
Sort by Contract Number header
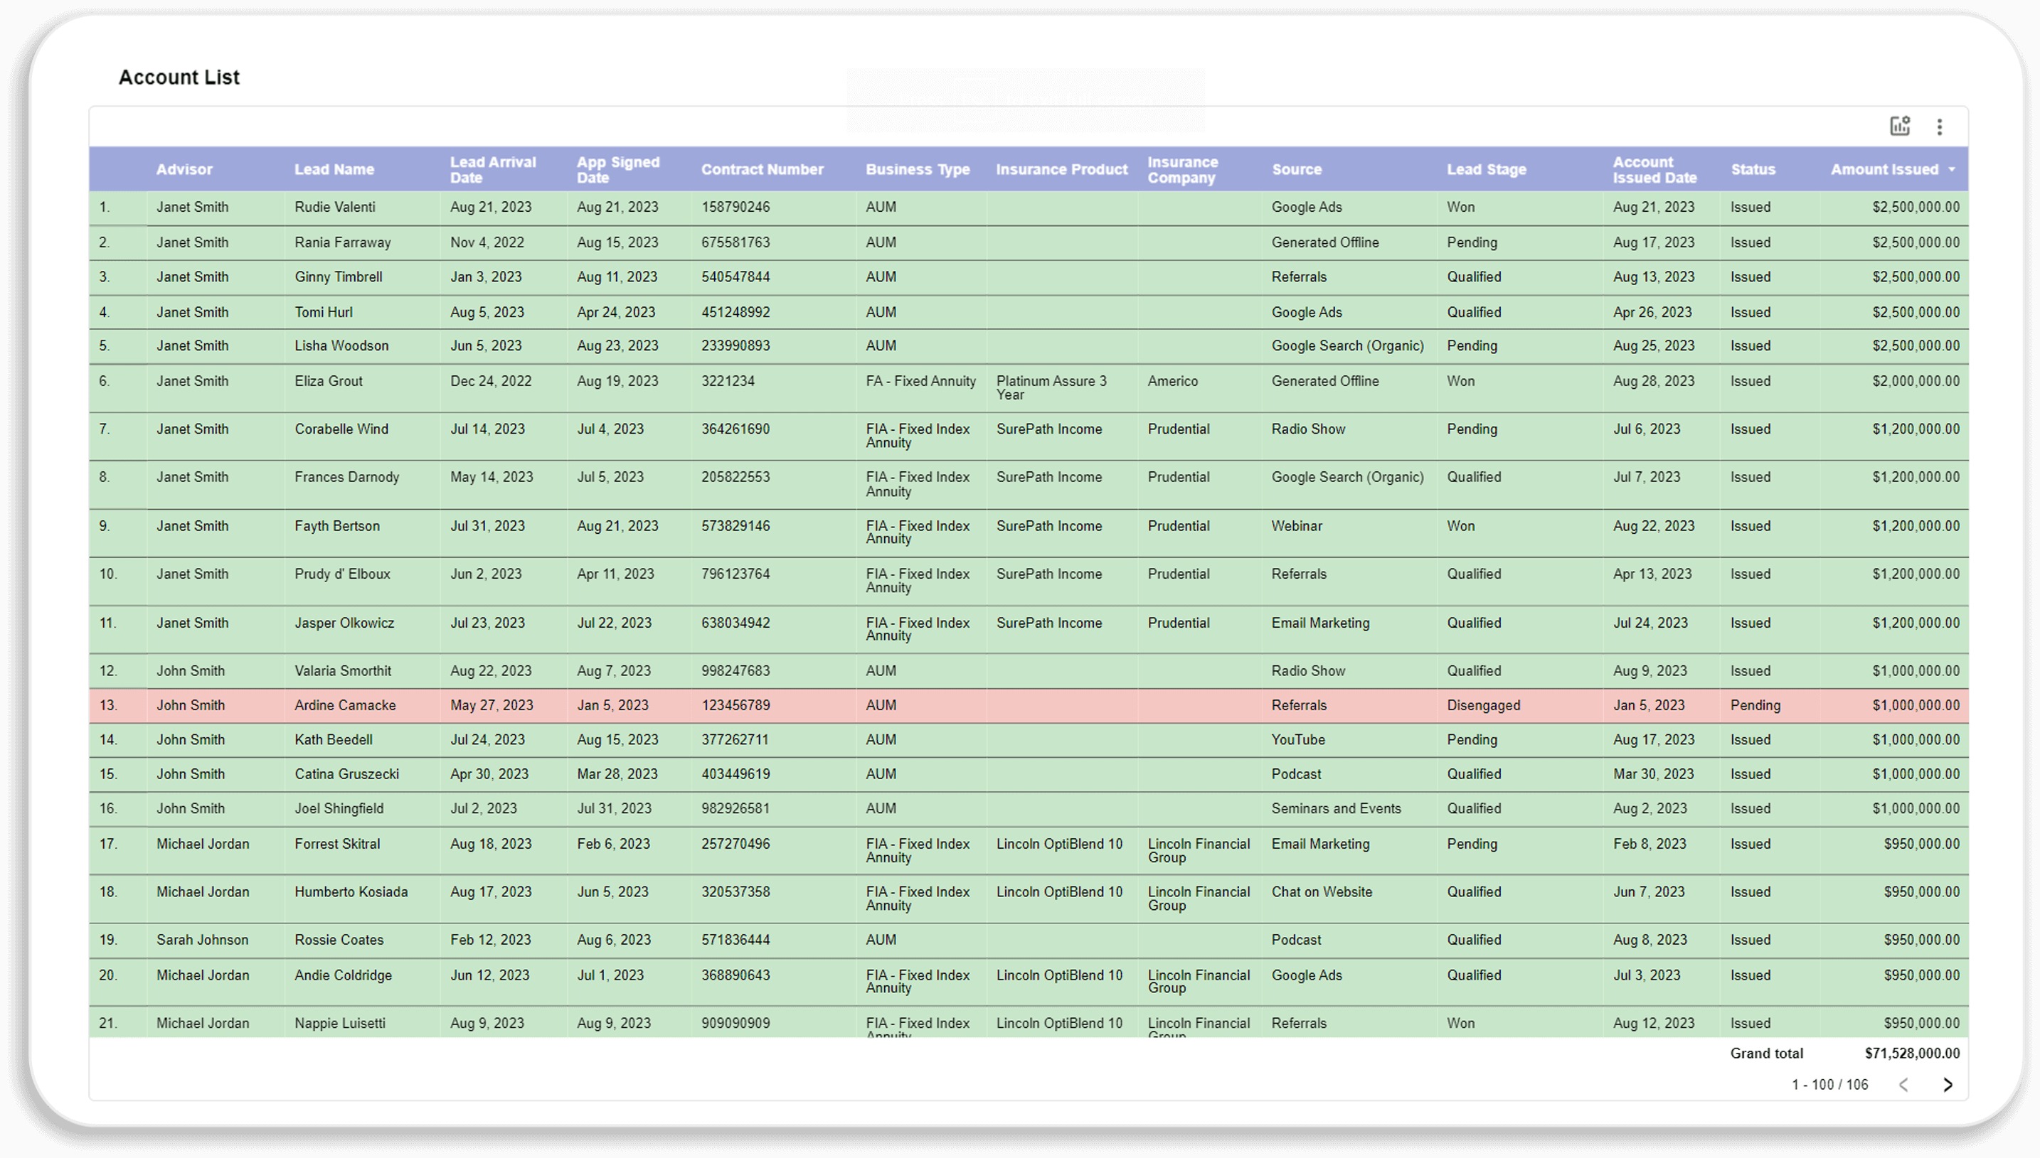[763, 169]
